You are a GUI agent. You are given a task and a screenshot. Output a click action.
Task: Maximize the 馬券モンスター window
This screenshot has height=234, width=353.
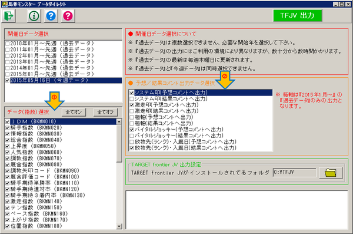tap(341, 4)
